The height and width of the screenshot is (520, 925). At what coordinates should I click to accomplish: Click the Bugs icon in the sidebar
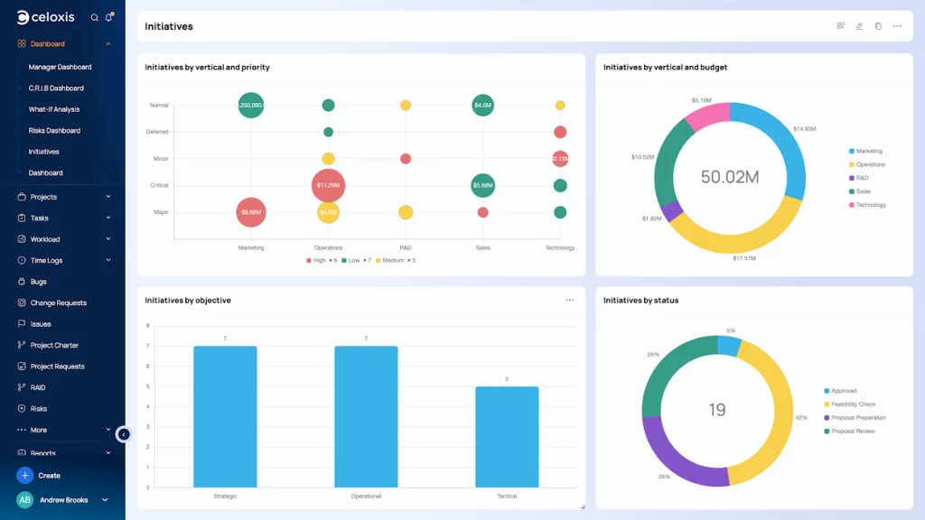tap(21, 282)
